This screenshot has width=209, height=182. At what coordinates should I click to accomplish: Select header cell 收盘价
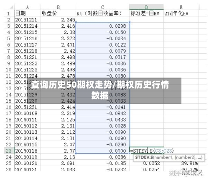(x=58, y=13)
